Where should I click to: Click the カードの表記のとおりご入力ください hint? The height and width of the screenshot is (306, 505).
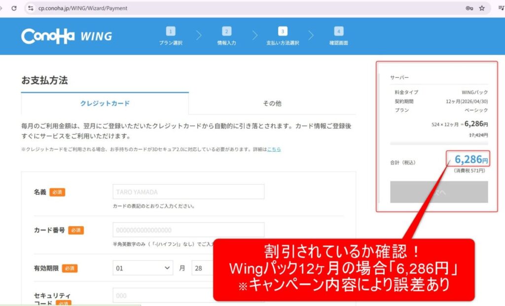click(154, 206)
